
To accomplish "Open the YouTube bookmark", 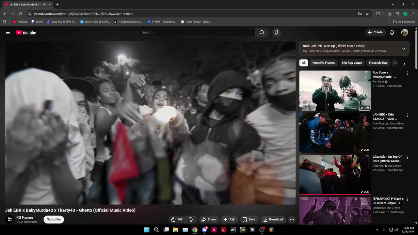I will pyautogui.click(x=20, y=22).
